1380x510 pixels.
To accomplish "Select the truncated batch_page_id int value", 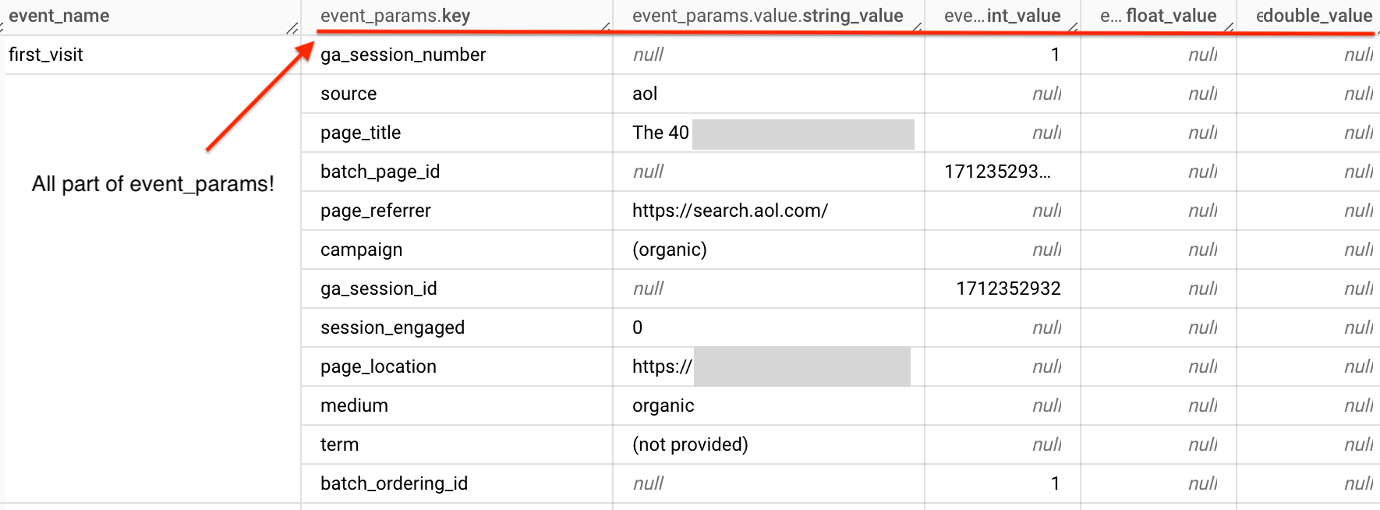I will pos(997,172).
